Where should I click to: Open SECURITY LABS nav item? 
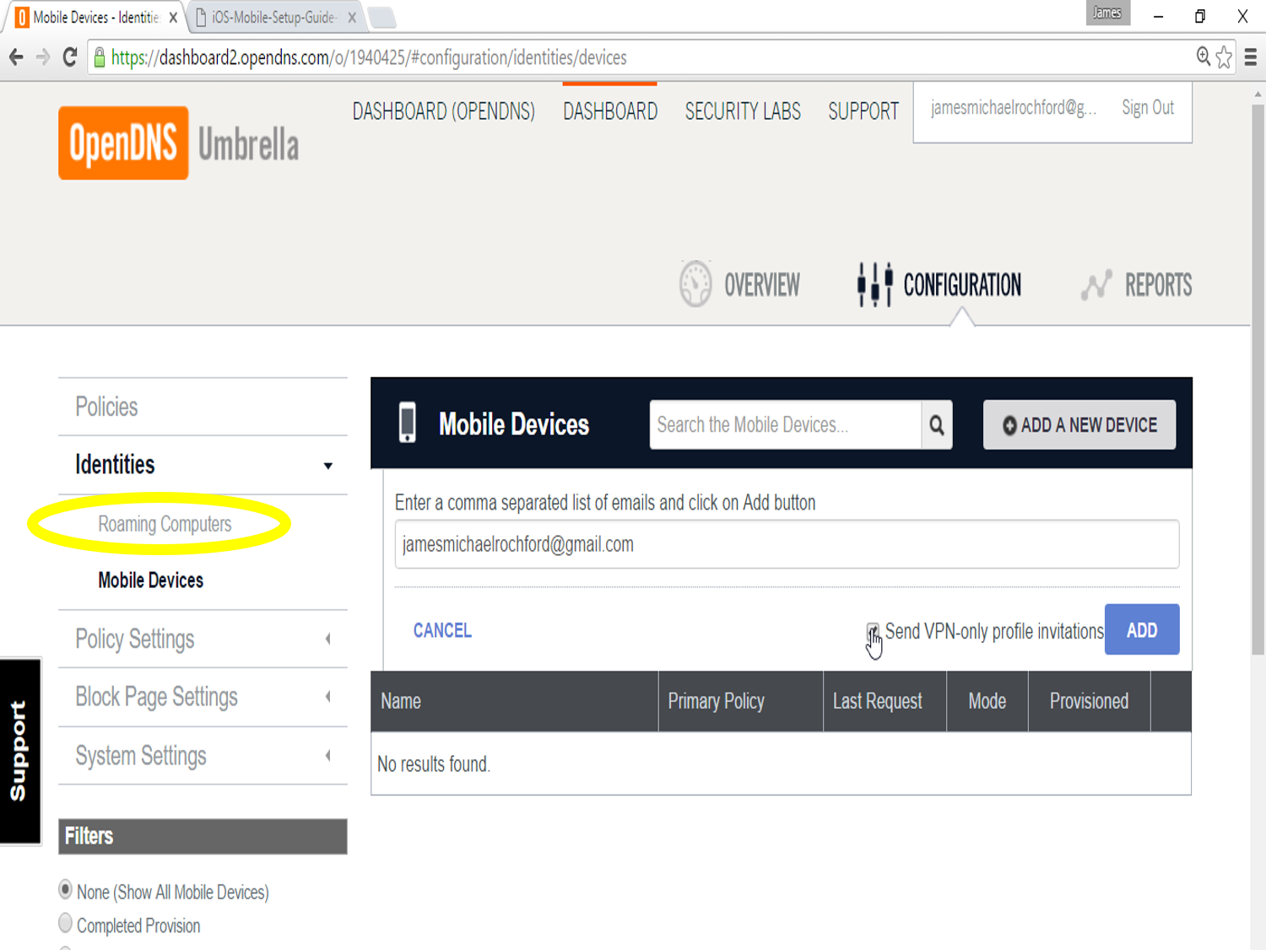pyautogui.click(x=743, y=111)
